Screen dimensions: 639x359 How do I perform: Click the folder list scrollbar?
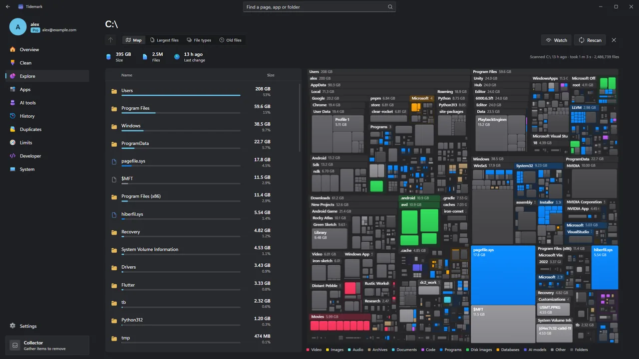point(300,117)
